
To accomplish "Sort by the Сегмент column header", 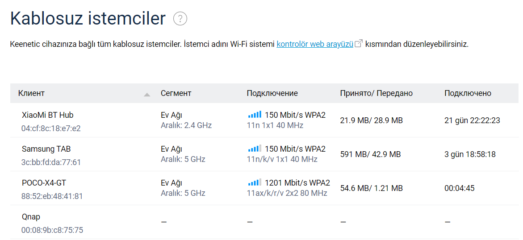I will pyautogui.click(x=176, y=93).
